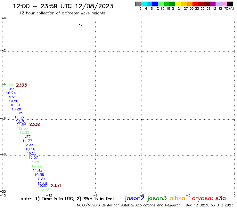237x208 pixels.
Task: Click the pink swatch in the color scale
Action: coord(224,4)
